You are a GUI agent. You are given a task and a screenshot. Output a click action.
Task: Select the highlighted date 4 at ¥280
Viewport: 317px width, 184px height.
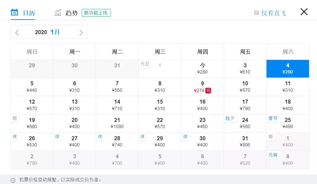coord(288,69)
